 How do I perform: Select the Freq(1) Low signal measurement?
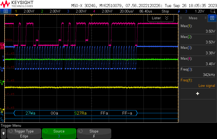coord(198,83)
